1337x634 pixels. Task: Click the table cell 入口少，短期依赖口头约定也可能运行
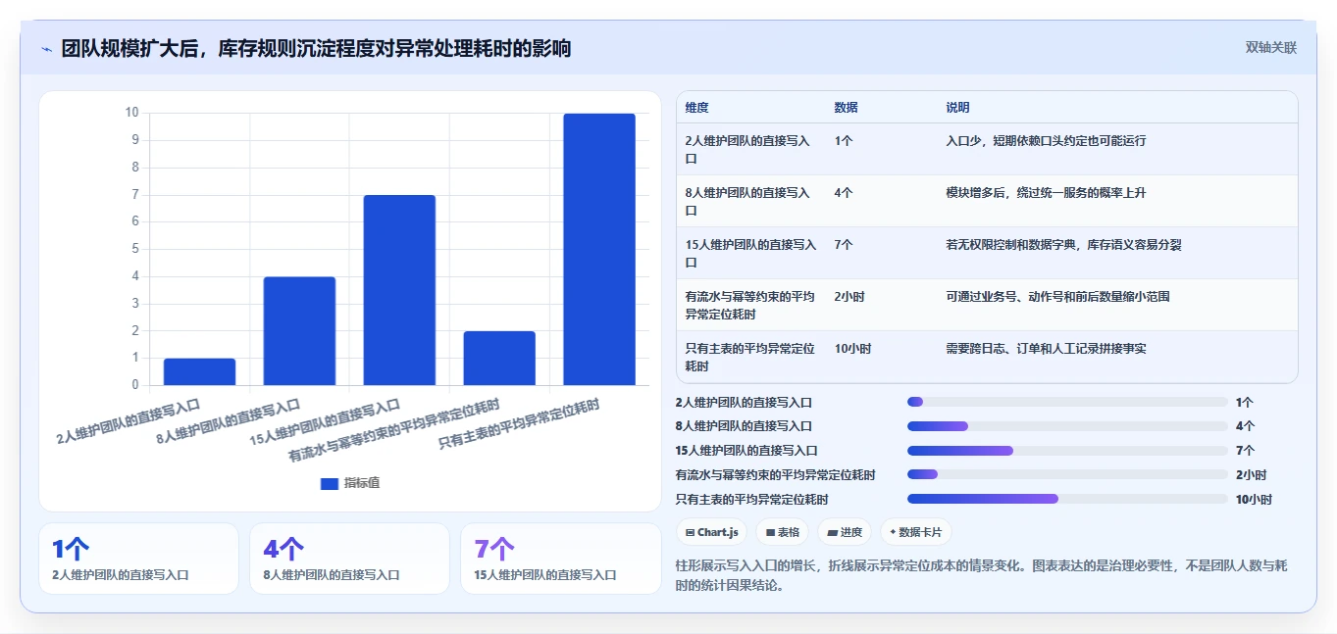[x=1046, y=140]
